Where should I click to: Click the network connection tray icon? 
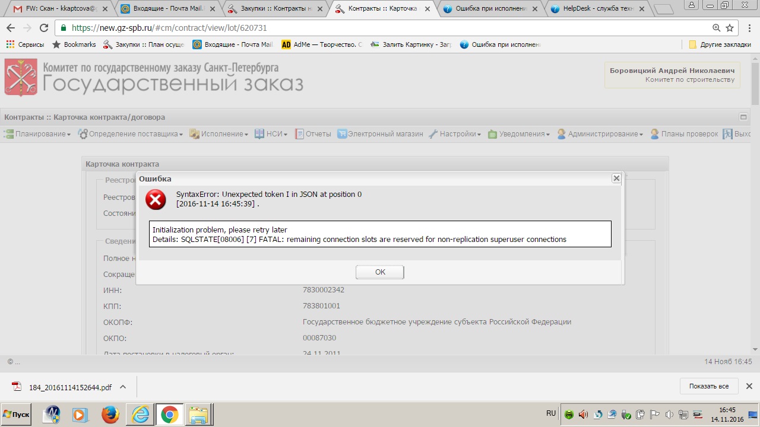684,415
